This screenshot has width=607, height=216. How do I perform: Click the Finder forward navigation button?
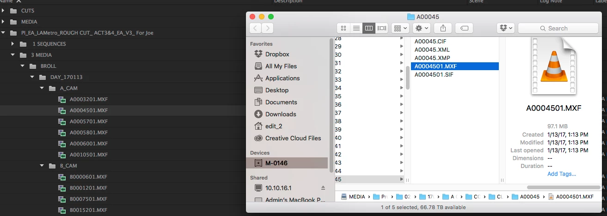tap(267, 28)
